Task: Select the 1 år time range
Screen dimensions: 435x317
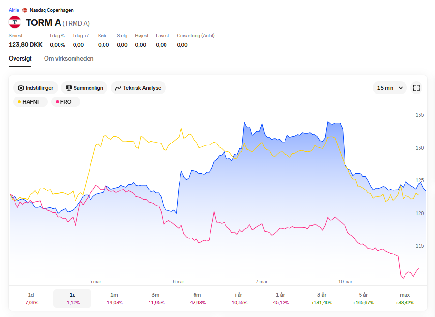Action: [x=280, y=299]
